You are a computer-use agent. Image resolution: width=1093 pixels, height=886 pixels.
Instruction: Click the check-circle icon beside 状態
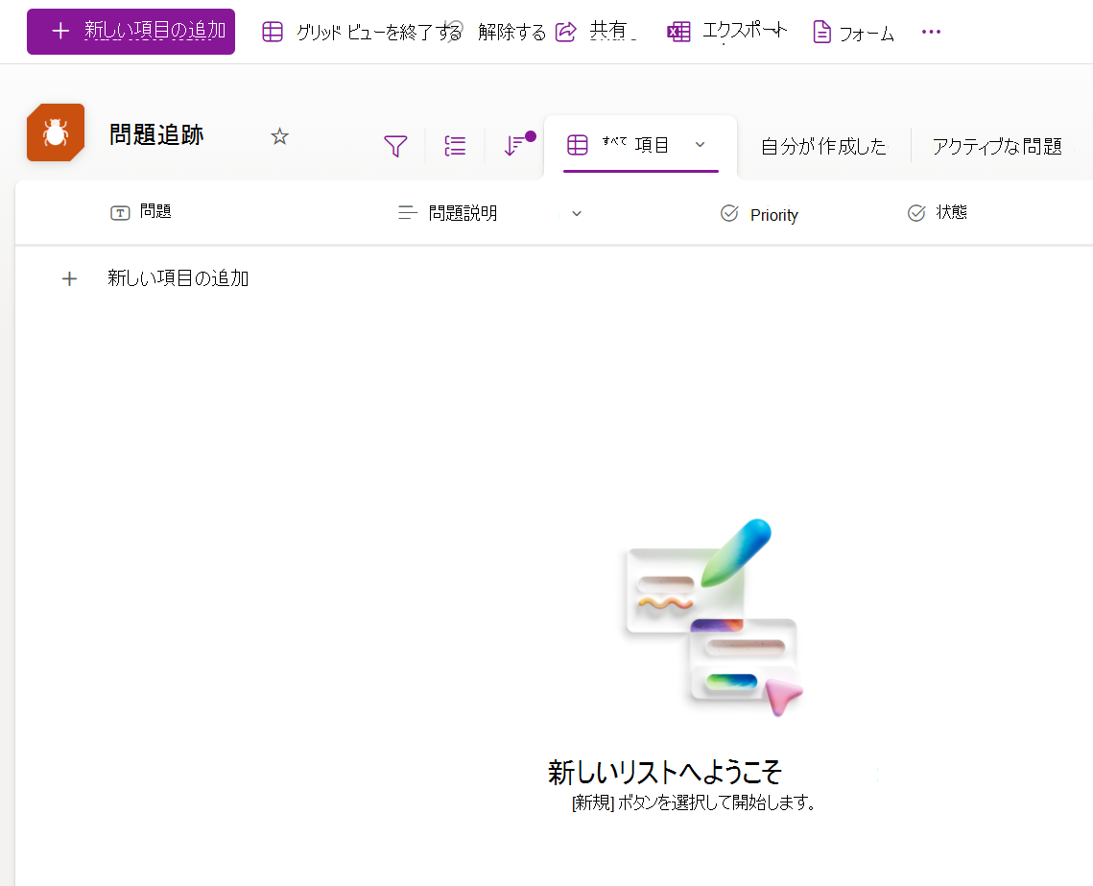pos(915,212)
